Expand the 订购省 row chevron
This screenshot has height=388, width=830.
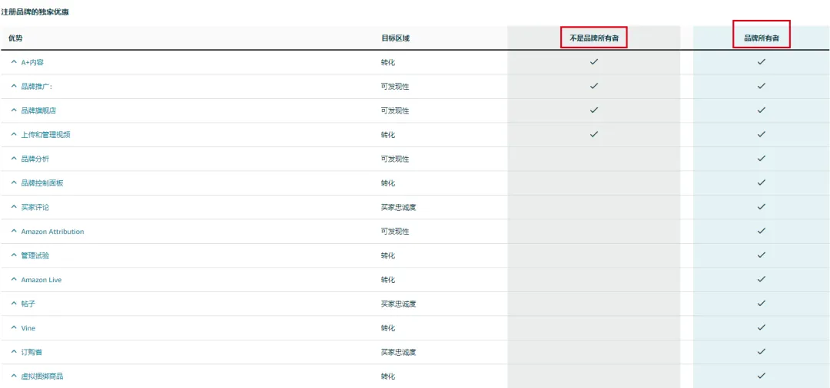pos(15,351)
